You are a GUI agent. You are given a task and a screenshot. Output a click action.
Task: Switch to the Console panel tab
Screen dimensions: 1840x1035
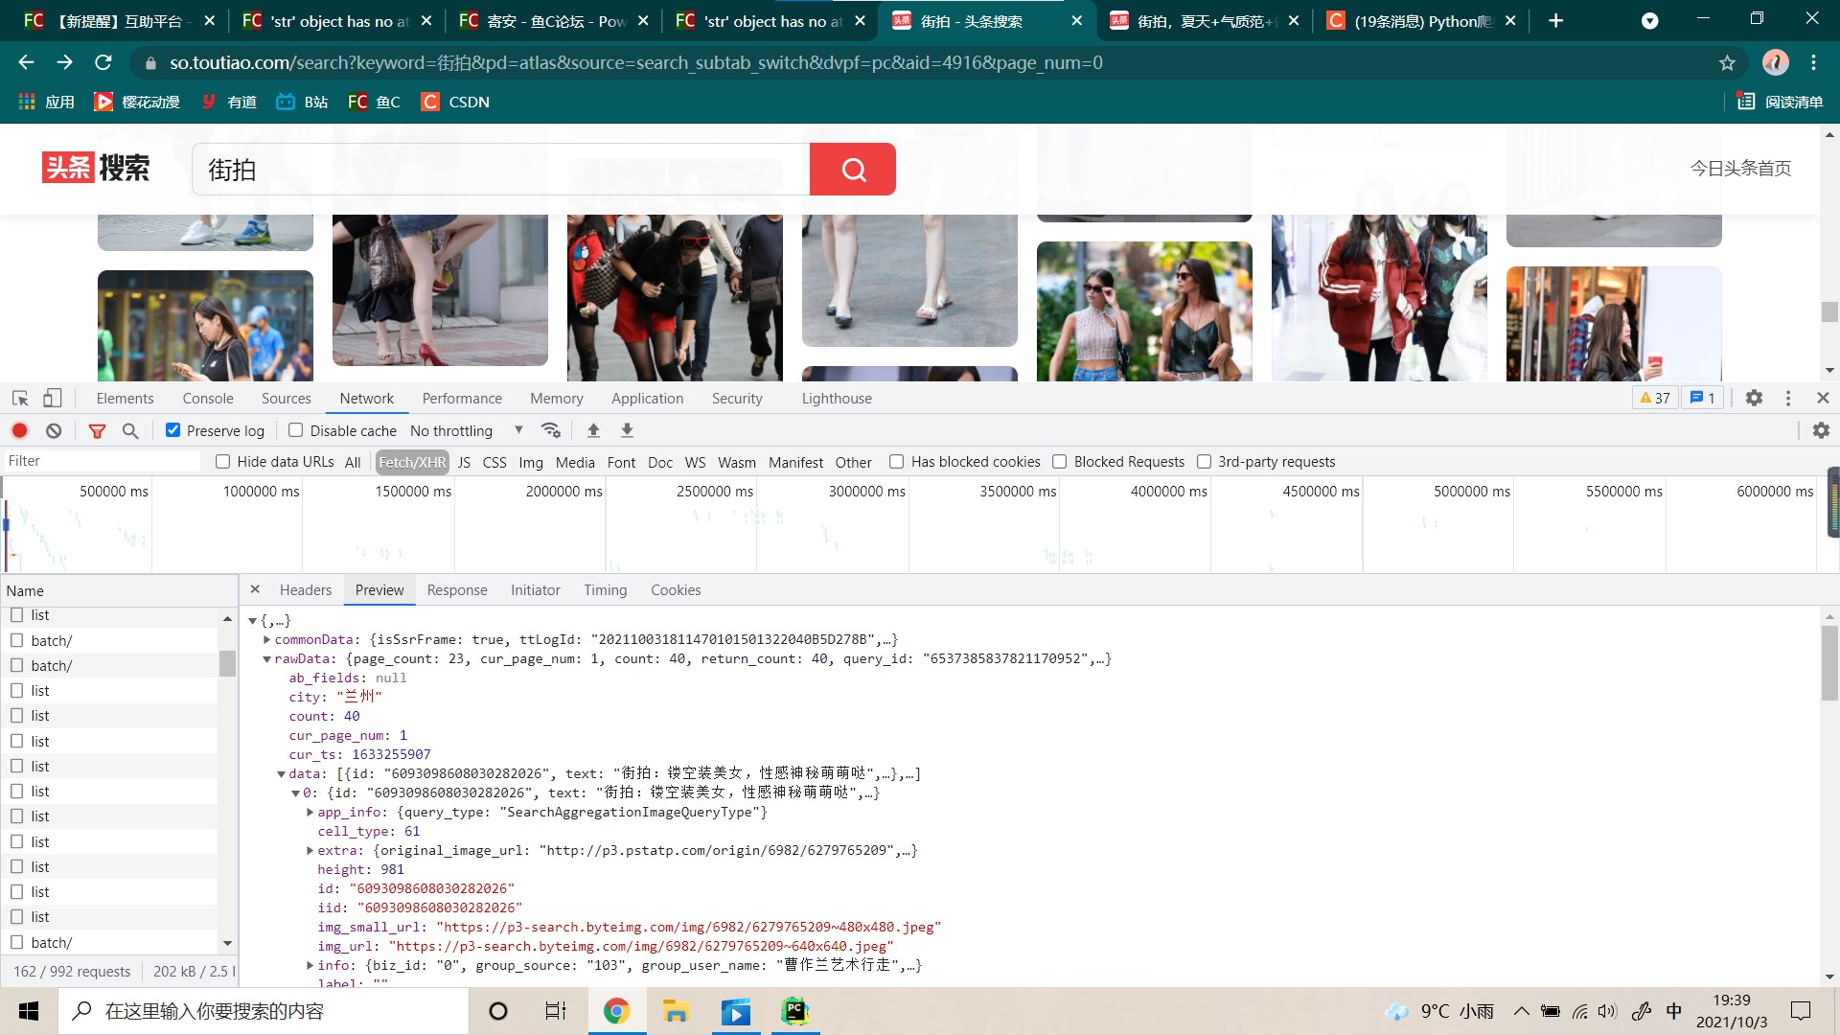pyautogui.click(x=208, y=398)
